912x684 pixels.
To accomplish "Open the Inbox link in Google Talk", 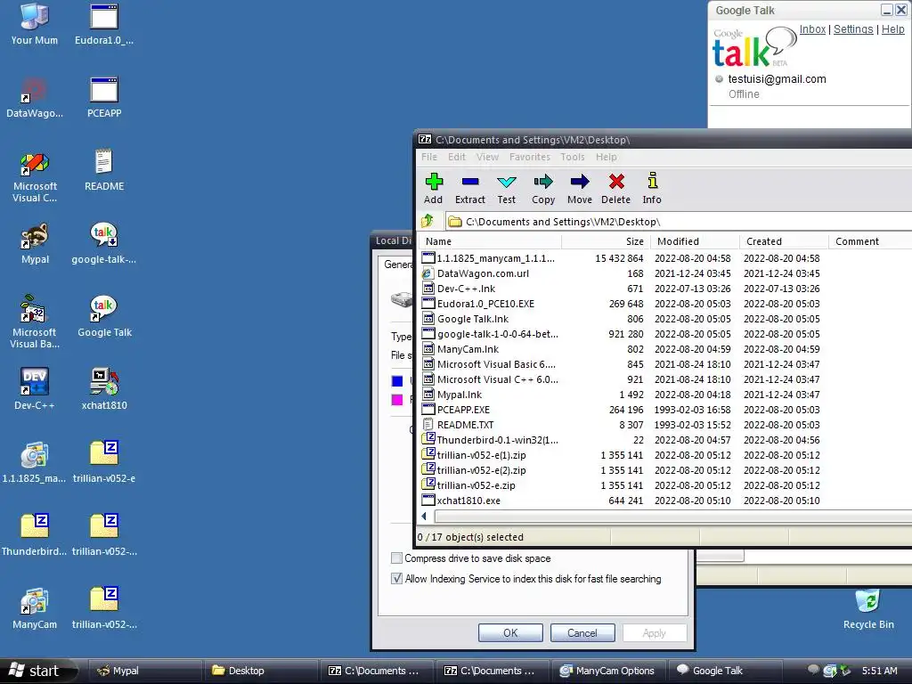I will coord(812,29).
